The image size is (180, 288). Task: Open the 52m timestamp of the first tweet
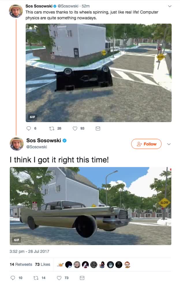point(86,6)
